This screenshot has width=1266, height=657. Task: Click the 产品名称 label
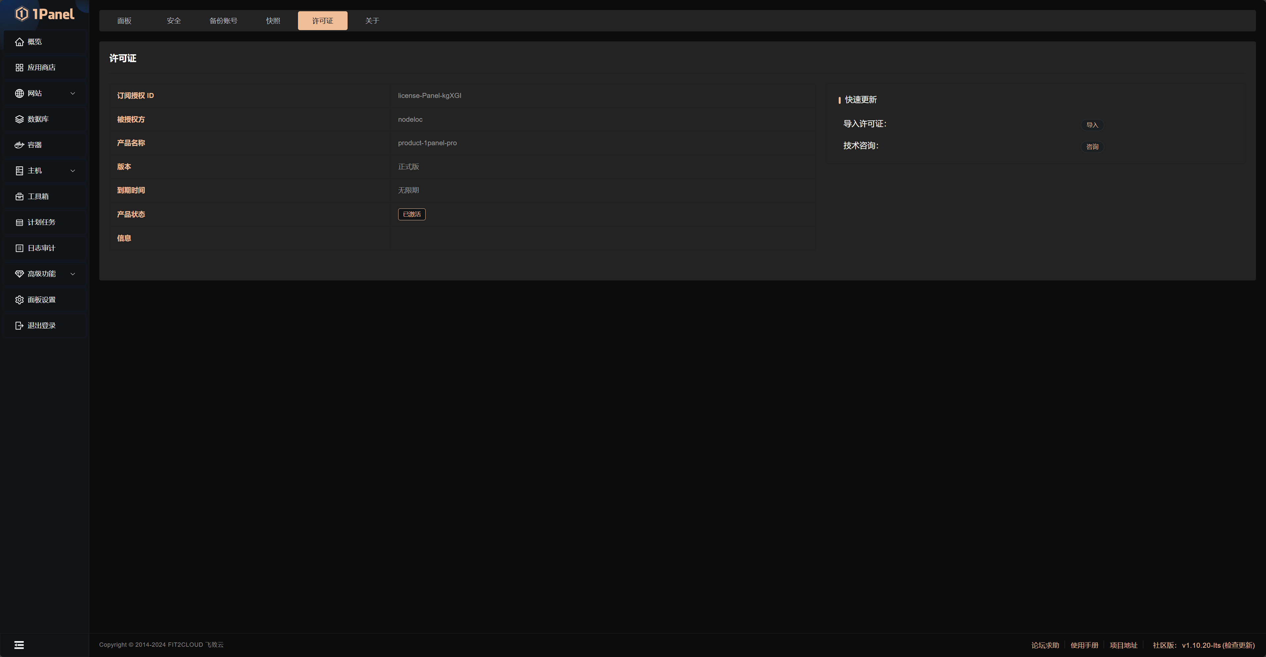131,143
